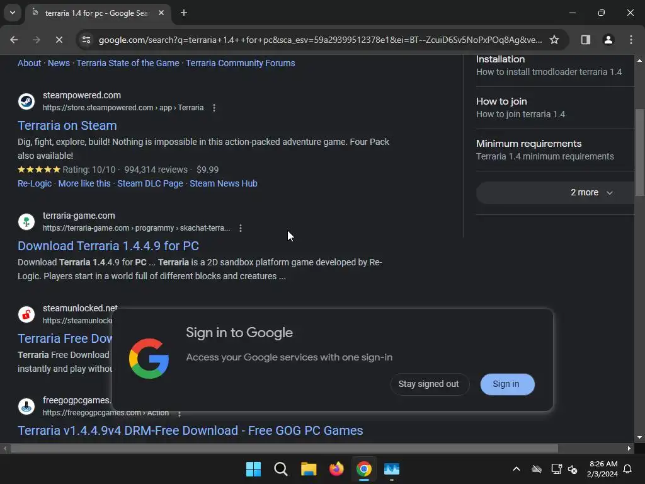Stop loading the page with the X button
Image resolution: width=645 pixels, height=484 pixels.
pos(59,40)
